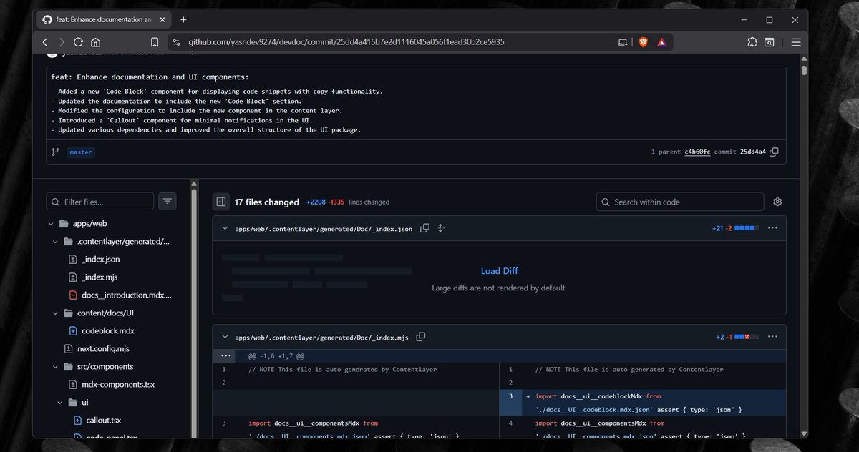The width and height of the screenshot is (859, 452).
Task: Open parent commit c4b60fc
Action: coord(697,152)
